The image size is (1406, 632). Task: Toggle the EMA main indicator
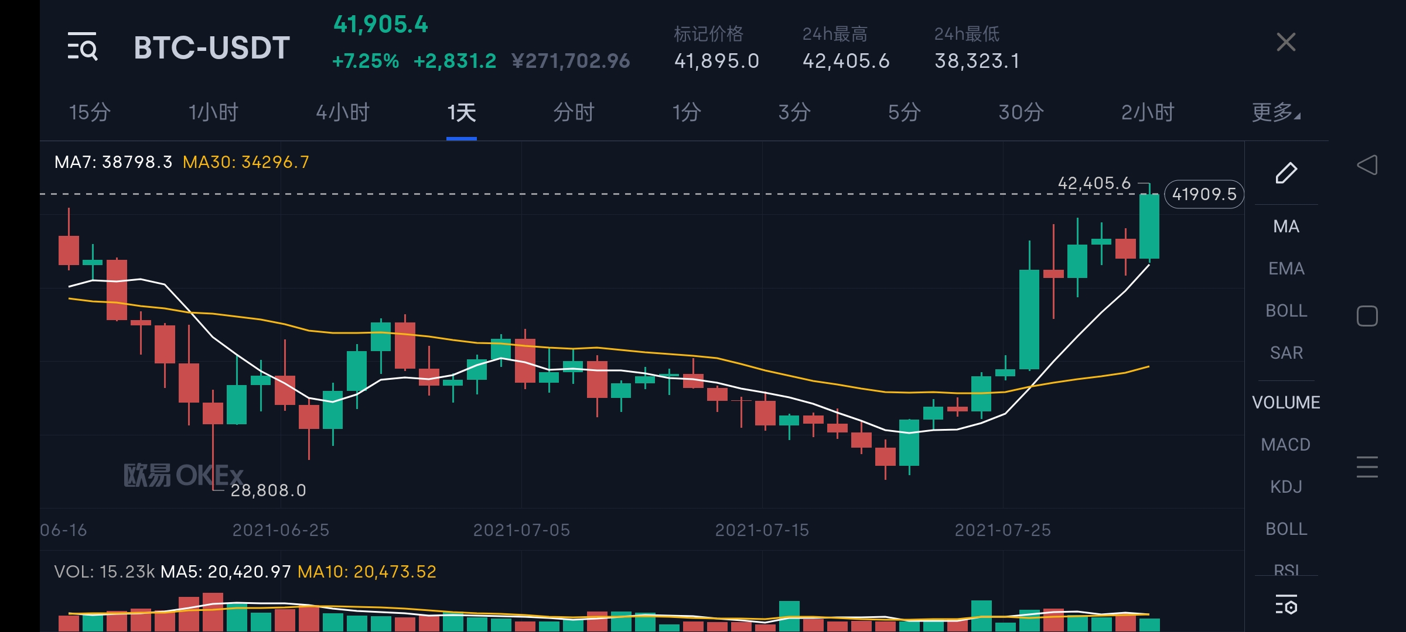coord(1286,269)
